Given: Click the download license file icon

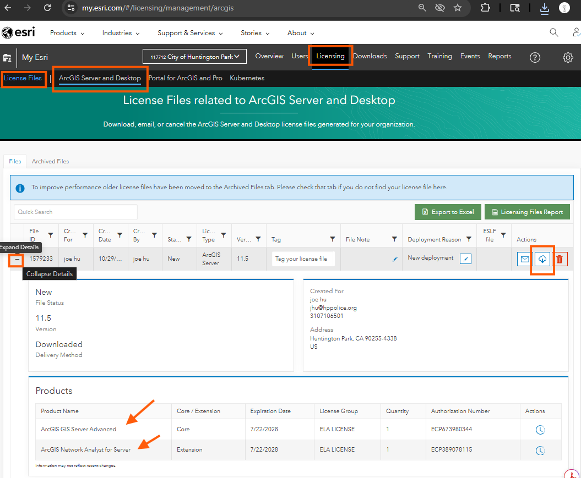Looking at the screenshot, I should [x=542, y=259].
